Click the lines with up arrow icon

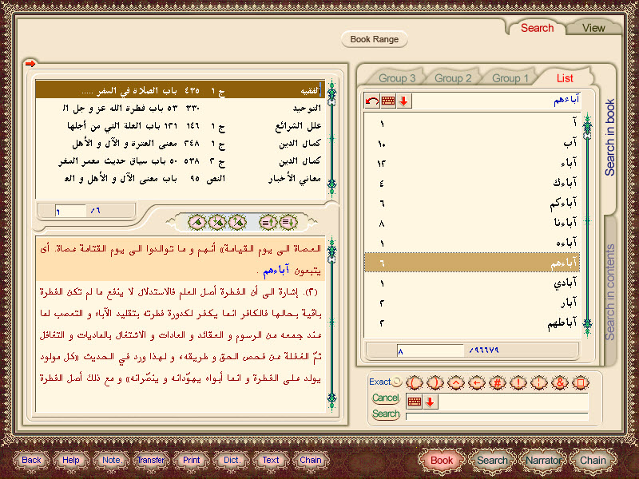click(268, 222)
